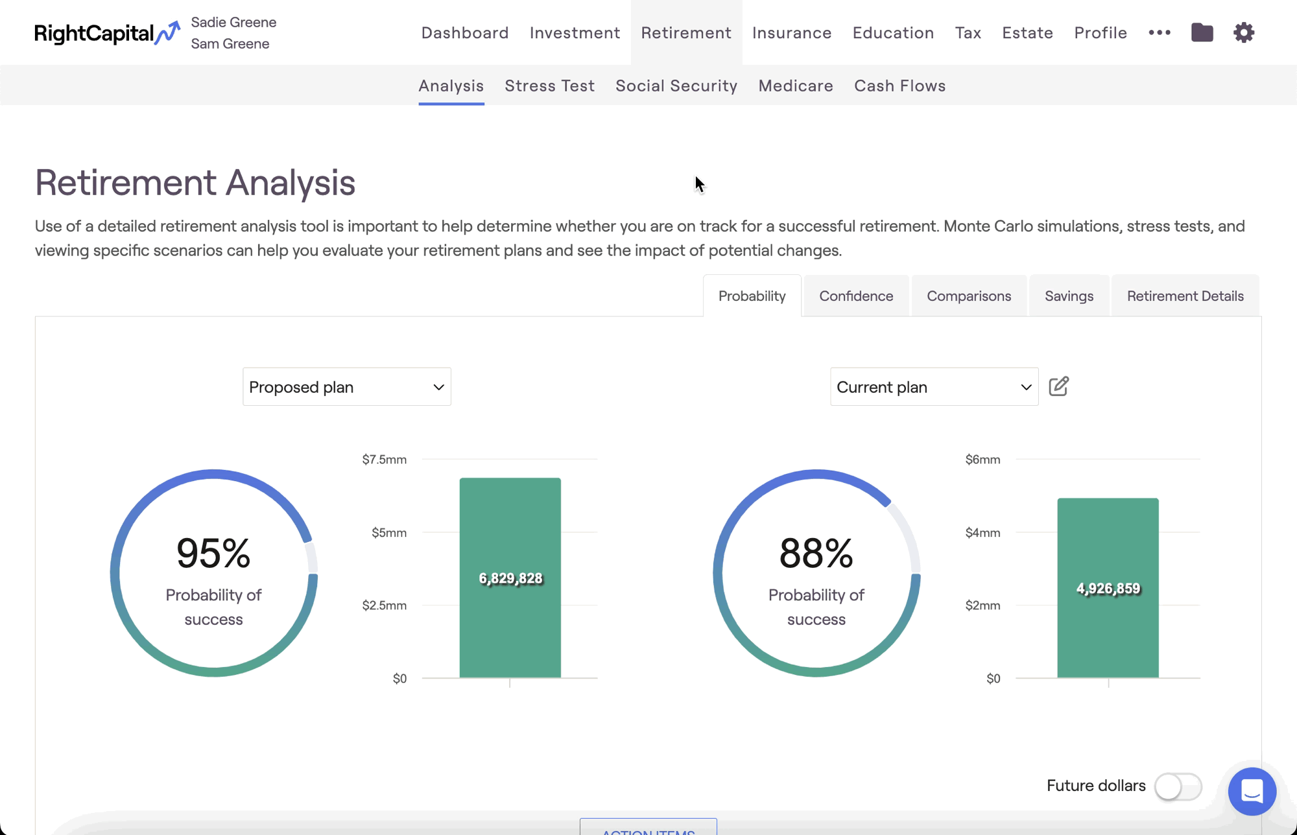Image resolution: width=1297 pixels, height=835 pixels.
Task: View the Retirement Details tab
Action: (1185, 296)
